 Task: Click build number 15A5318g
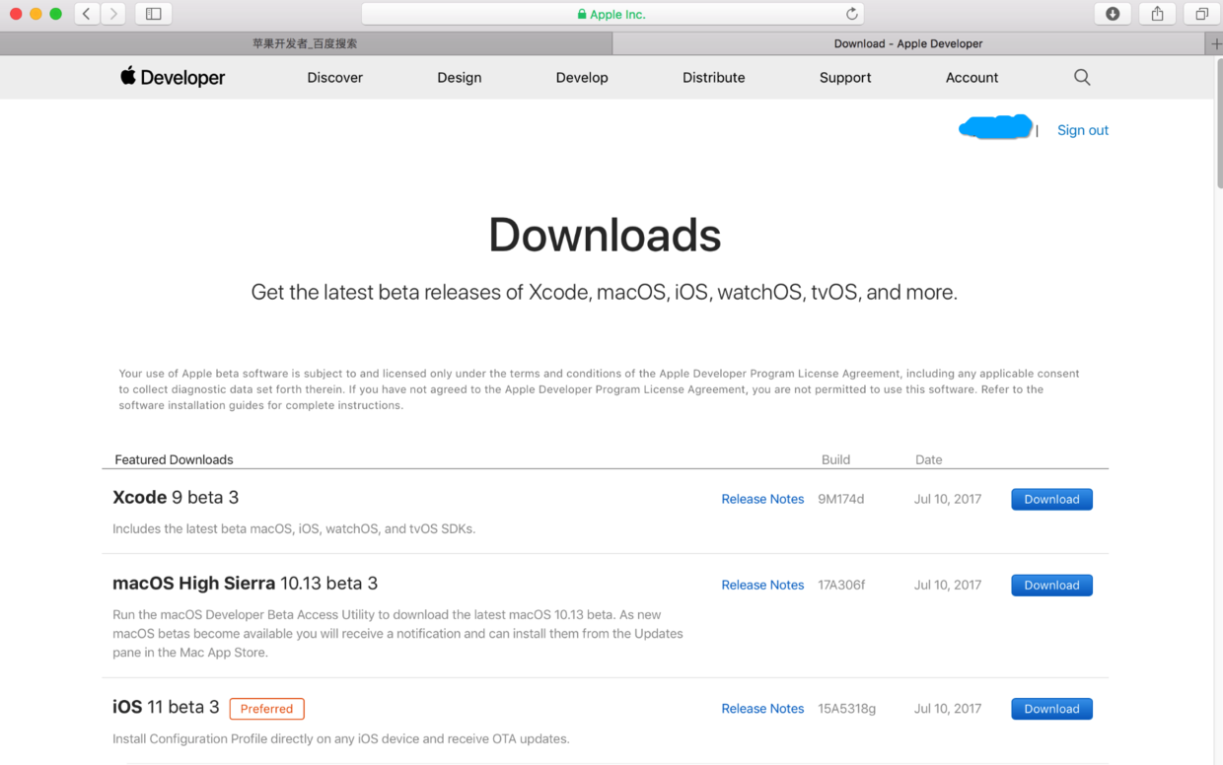pos(846,709)
